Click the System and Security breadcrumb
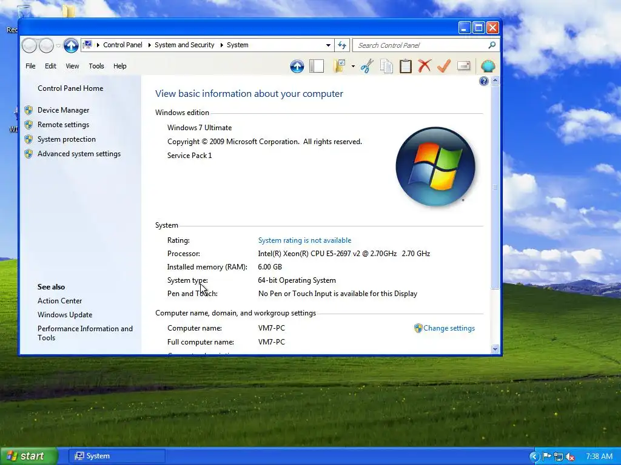621x465 pixels. [184, 45]
